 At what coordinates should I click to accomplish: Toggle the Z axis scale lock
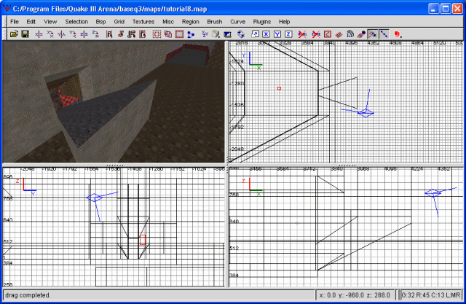[x=288, y=34]
